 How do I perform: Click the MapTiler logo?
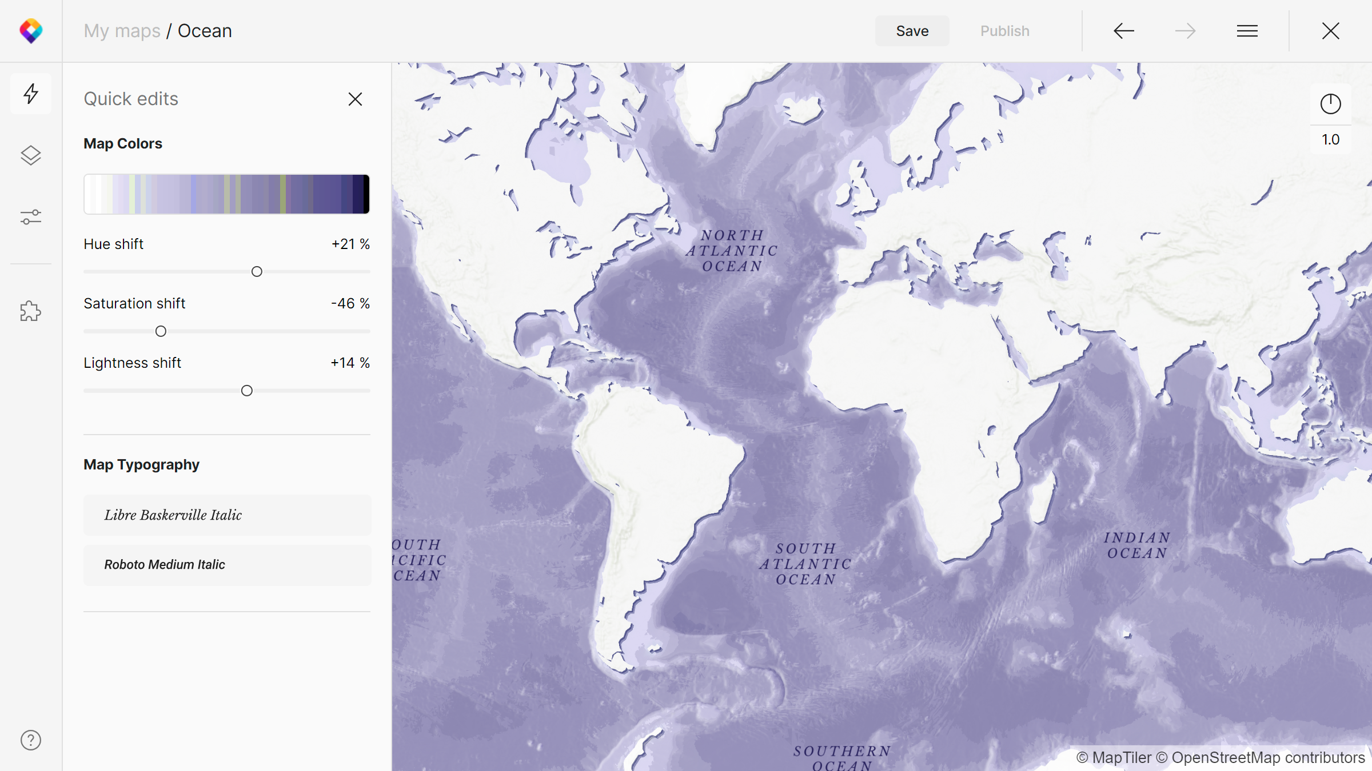coord(31,31)
